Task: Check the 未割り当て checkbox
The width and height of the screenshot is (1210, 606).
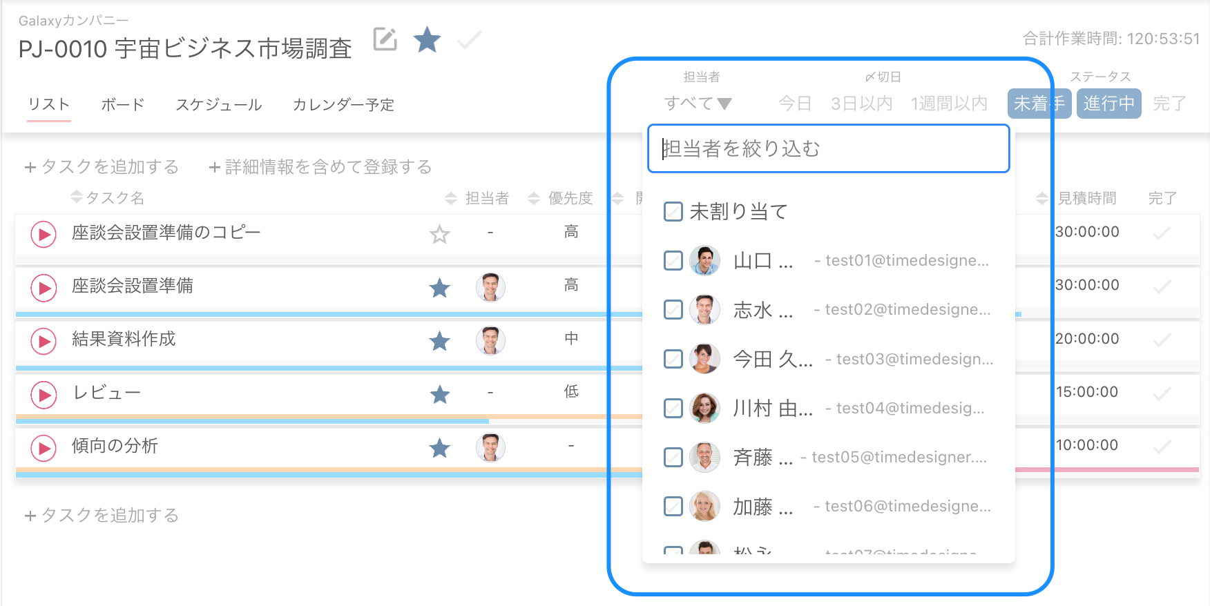Action: 673,211
